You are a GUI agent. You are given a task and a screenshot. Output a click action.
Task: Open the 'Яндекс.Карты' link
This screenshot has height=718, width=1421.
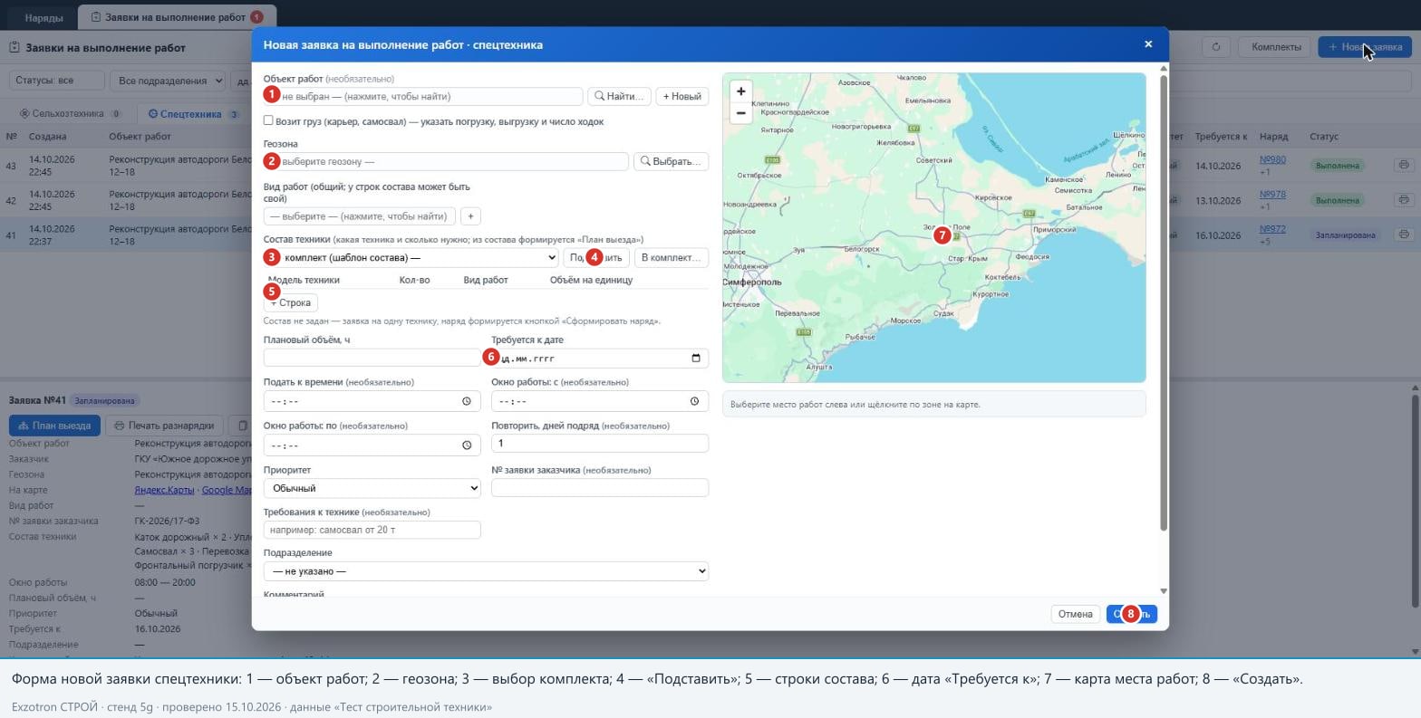[164, 490]
